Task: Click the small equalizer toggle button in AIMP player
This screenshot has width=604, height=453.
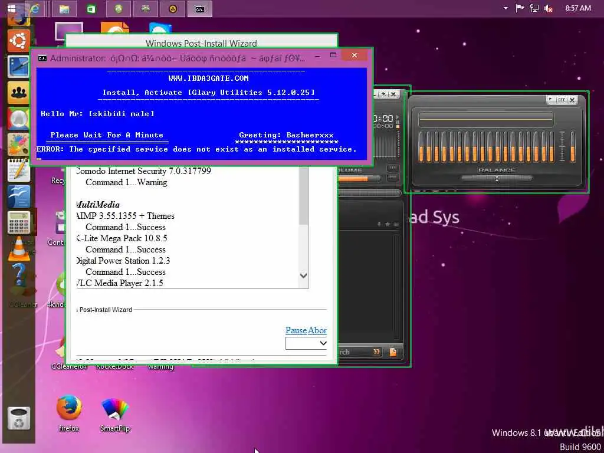Action: coord(393,168)
